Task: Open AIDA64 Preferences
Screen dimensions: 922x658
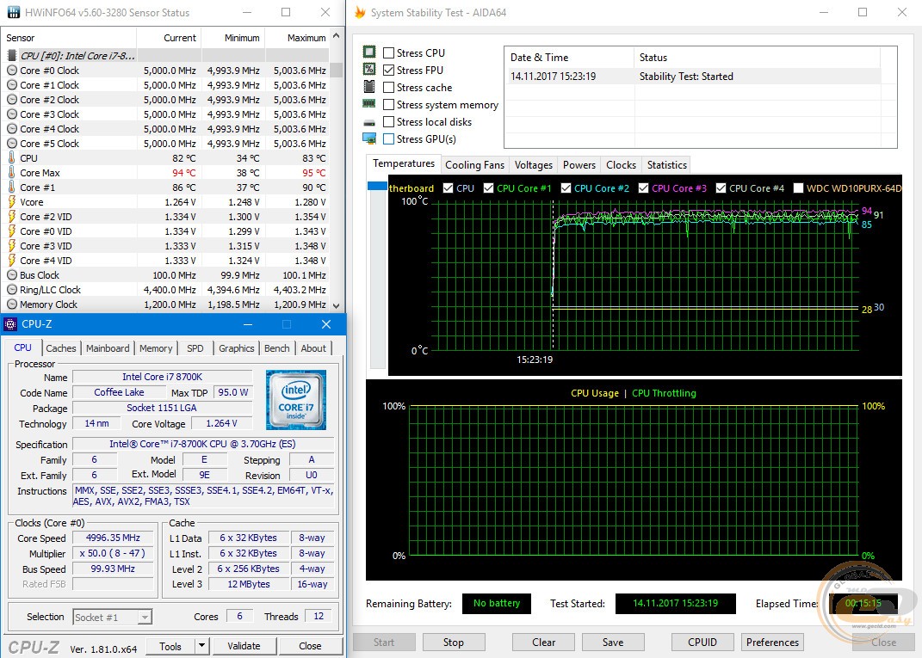Action: click(773, 643)
